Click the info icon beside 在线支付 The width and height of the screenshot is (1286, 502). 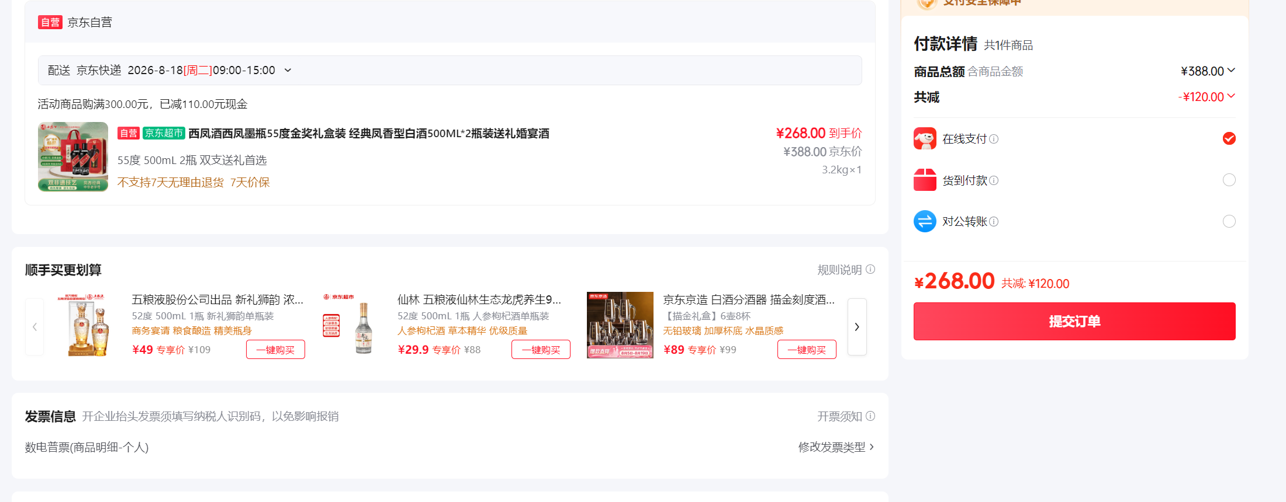click(994, 139)
